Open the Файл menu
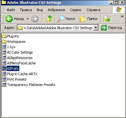 11,10
